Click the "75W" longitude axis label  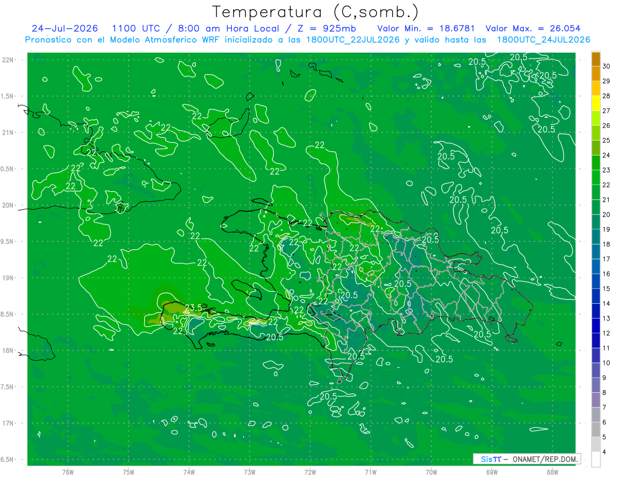click(128, 472)
